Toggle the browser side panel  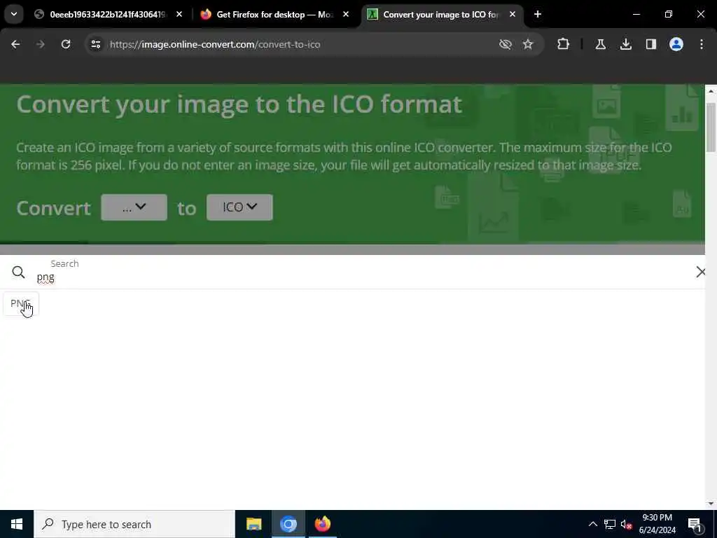651,44
